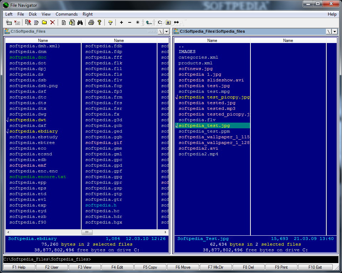Click the left panel horizontal scrollbar thumb

point(87,232)
